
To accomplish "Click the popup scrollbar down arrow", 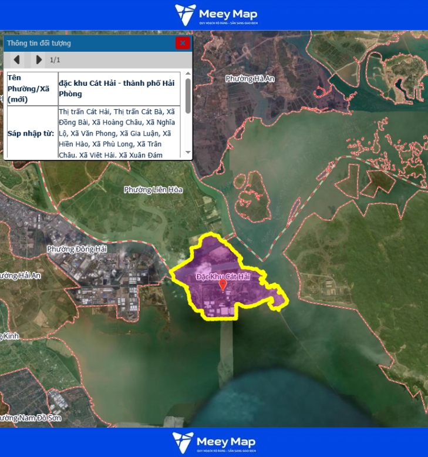I will click(x=188, y=153).
